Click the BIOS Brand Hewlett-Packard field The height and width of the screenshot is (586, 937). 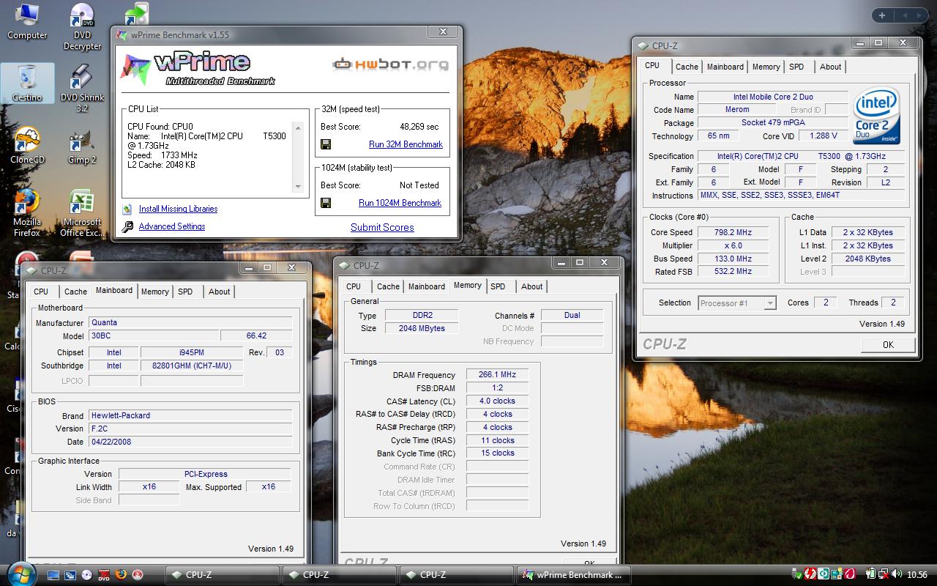coord(190,415)
